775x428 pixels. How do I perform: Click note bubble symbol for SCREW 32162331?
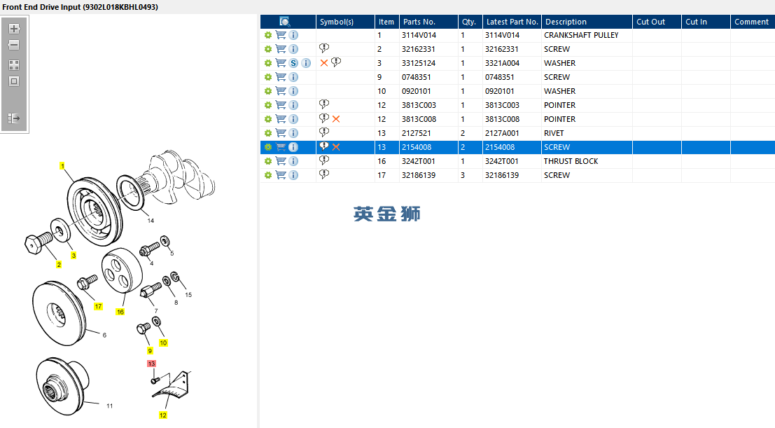click(324, 48)
